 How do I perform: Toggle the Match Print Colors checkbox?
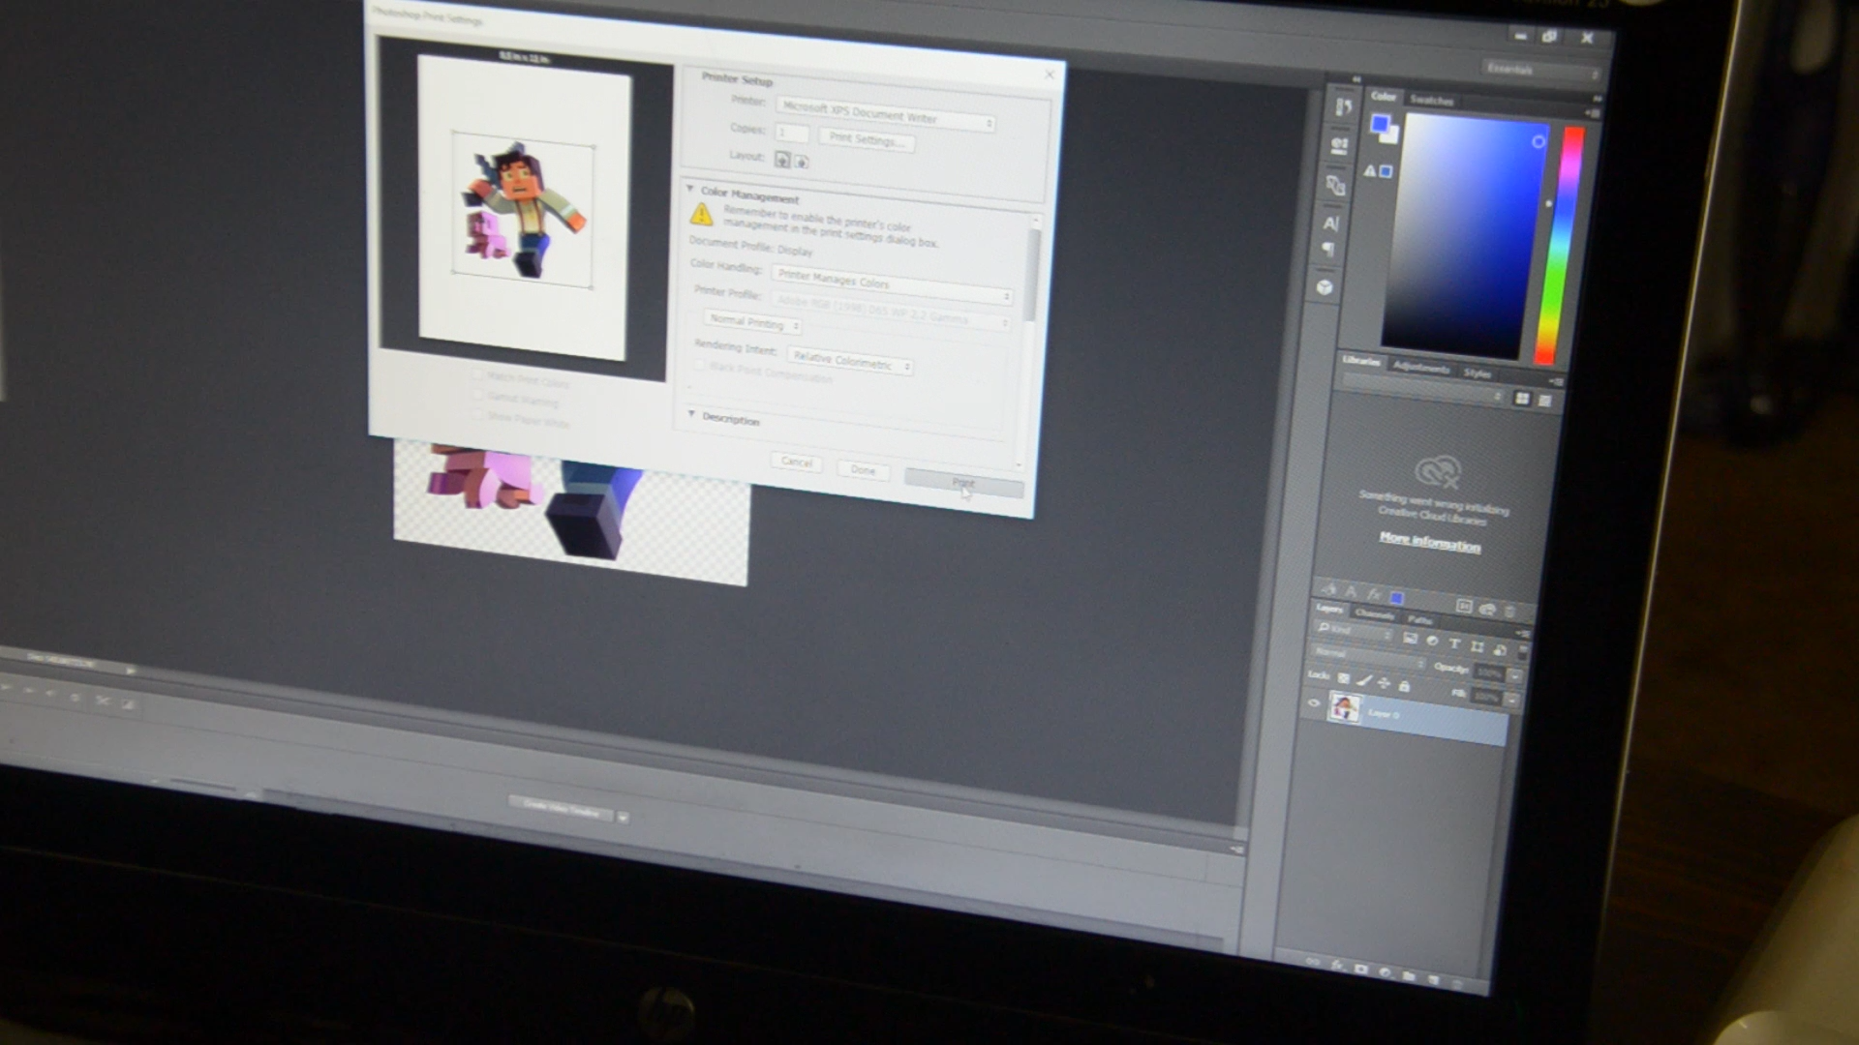pyautogui.click(x=477, y=374)
